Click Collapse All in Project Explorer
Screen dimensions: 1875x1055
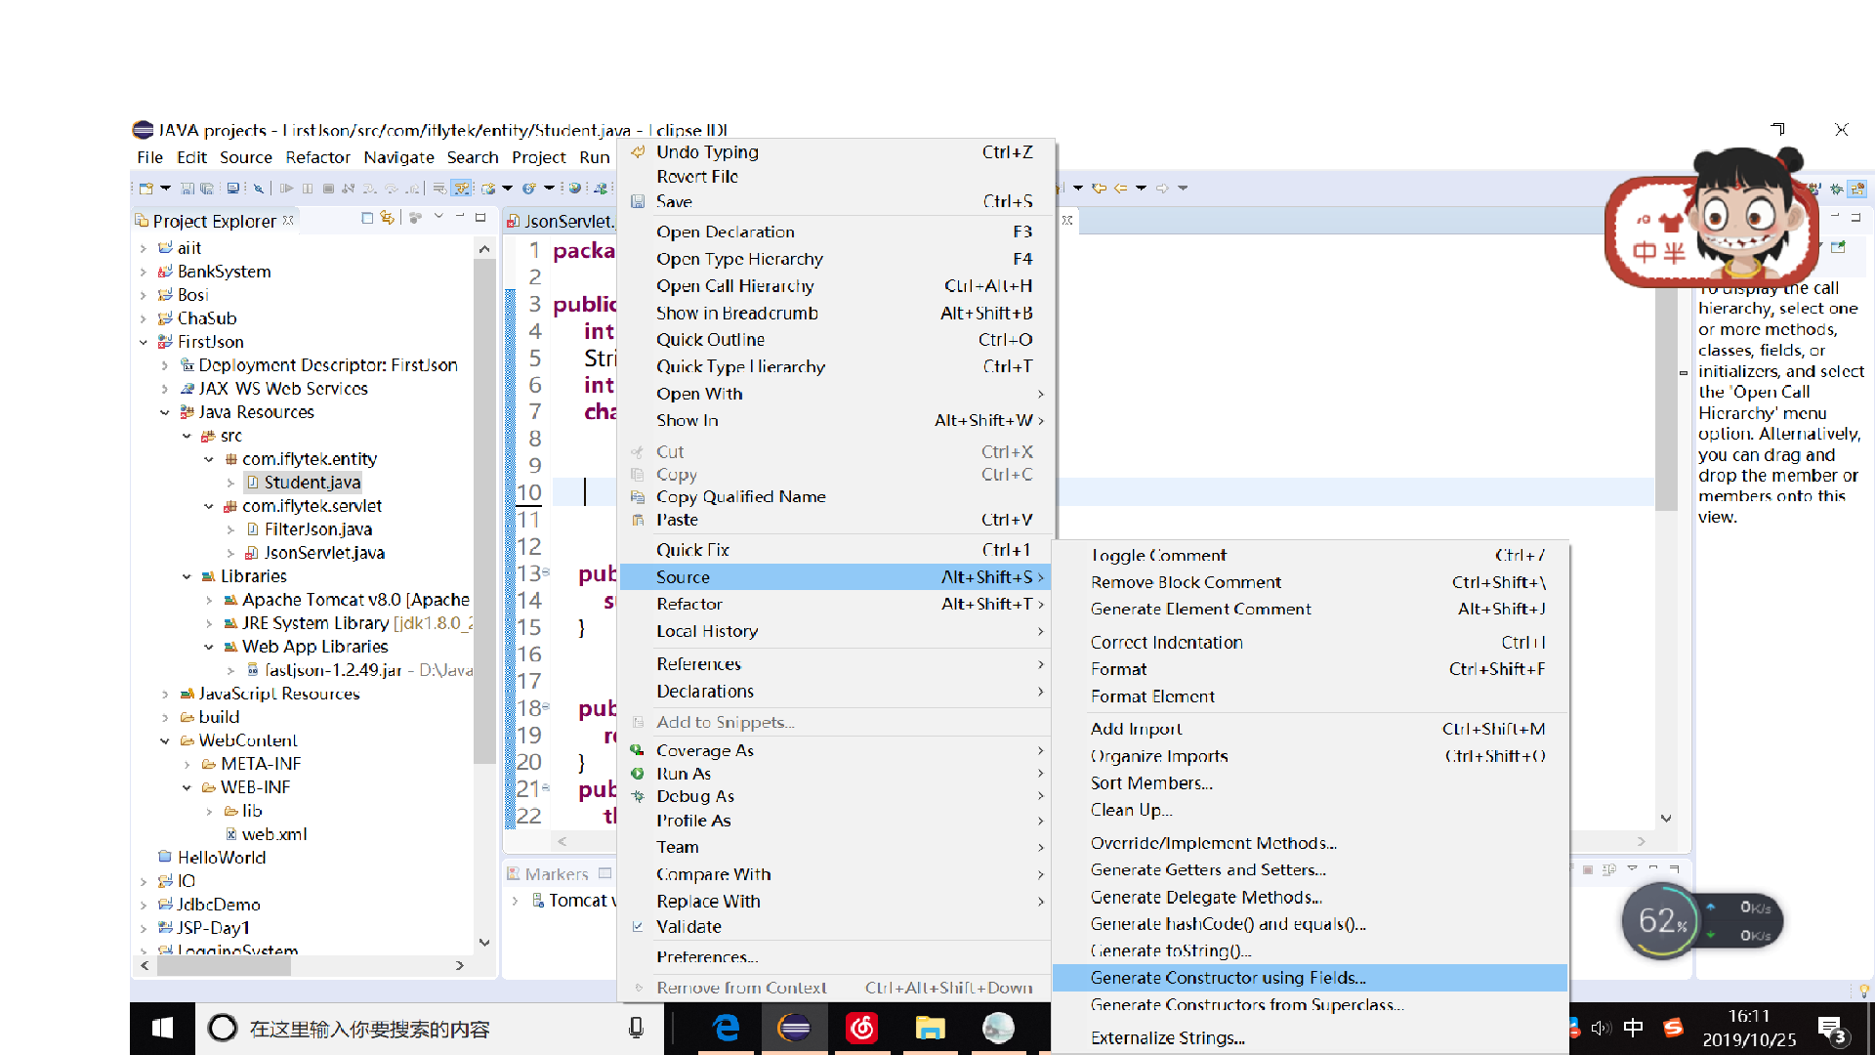pos(367,218)
